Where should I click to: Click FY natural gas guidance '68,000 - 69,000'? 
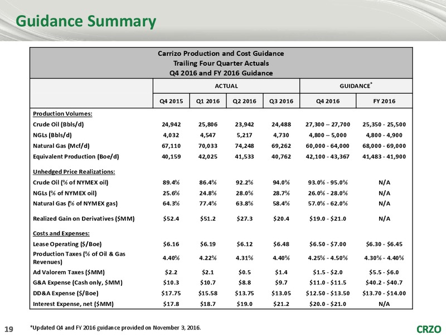click(x=384, y=146)
